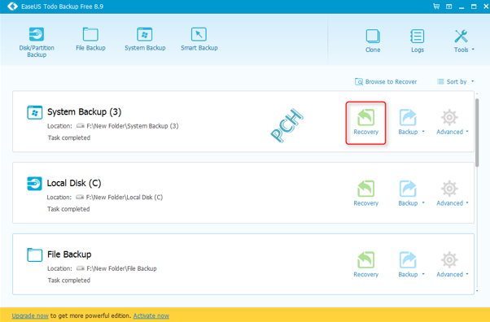Start a File Backup from toolbar

(90, 39)
